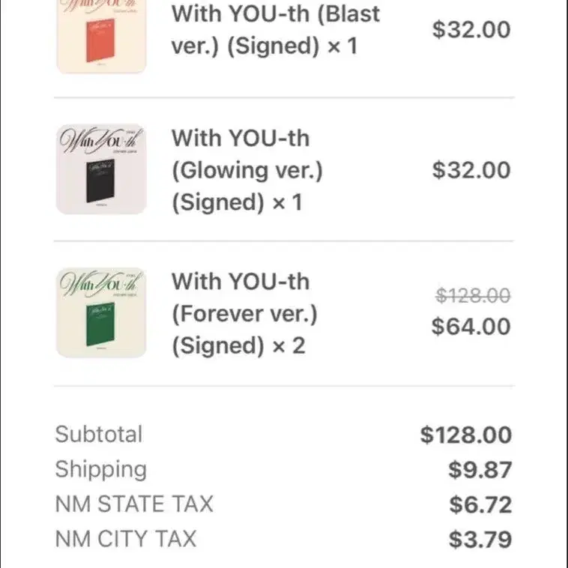Click the $128.00 subtotal amount

[x=466, y=435]
